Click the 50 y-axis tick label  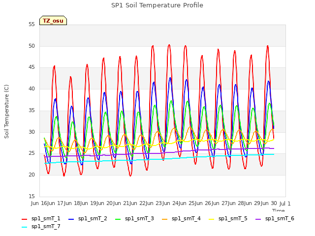click(31, 46)
